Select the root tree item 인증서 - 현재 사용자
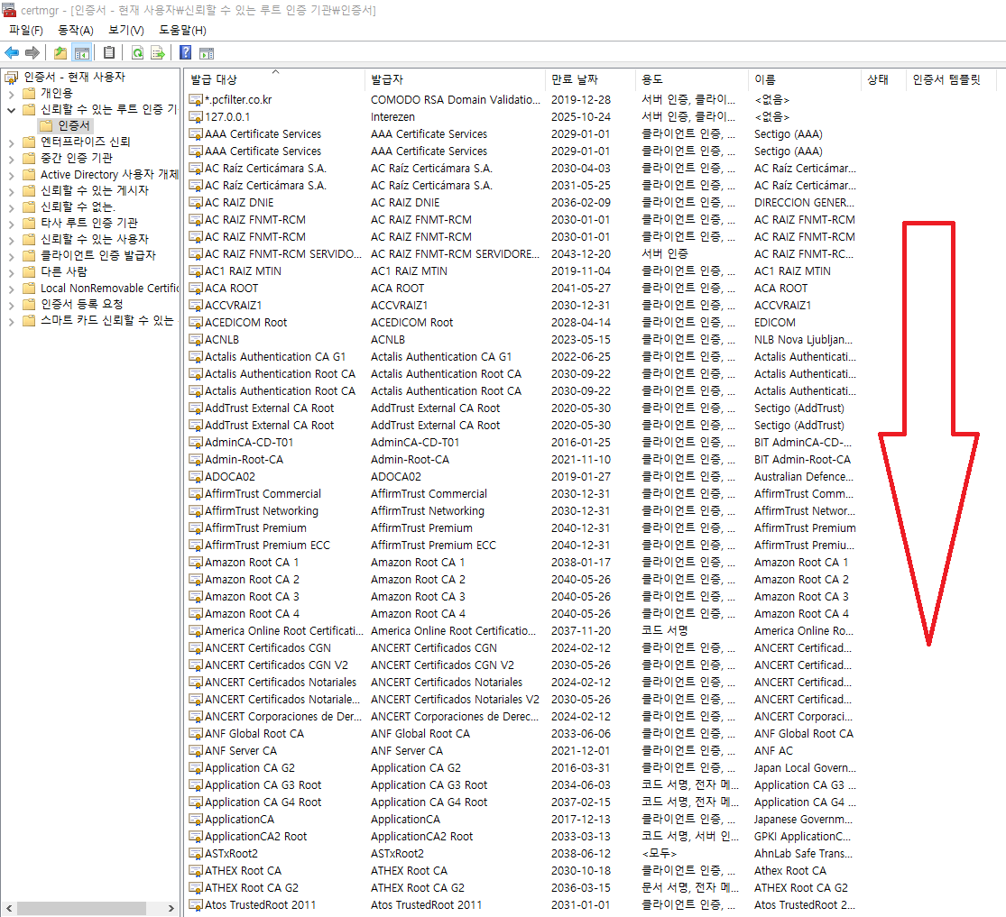This screenshot has height=917, width=1006. click(x=74, y=77)
